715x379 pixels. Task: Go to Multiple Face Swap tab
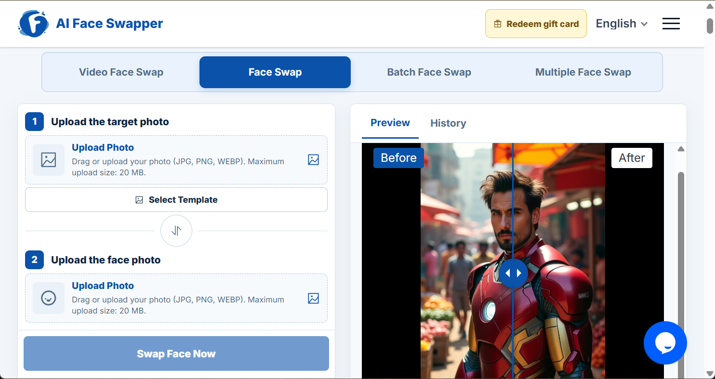pos(583,72)
